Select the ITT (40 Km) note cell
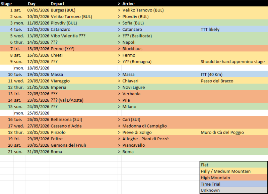Image resolution: width=268 pixels, height=194 pixels. click(x=212, y=75)
